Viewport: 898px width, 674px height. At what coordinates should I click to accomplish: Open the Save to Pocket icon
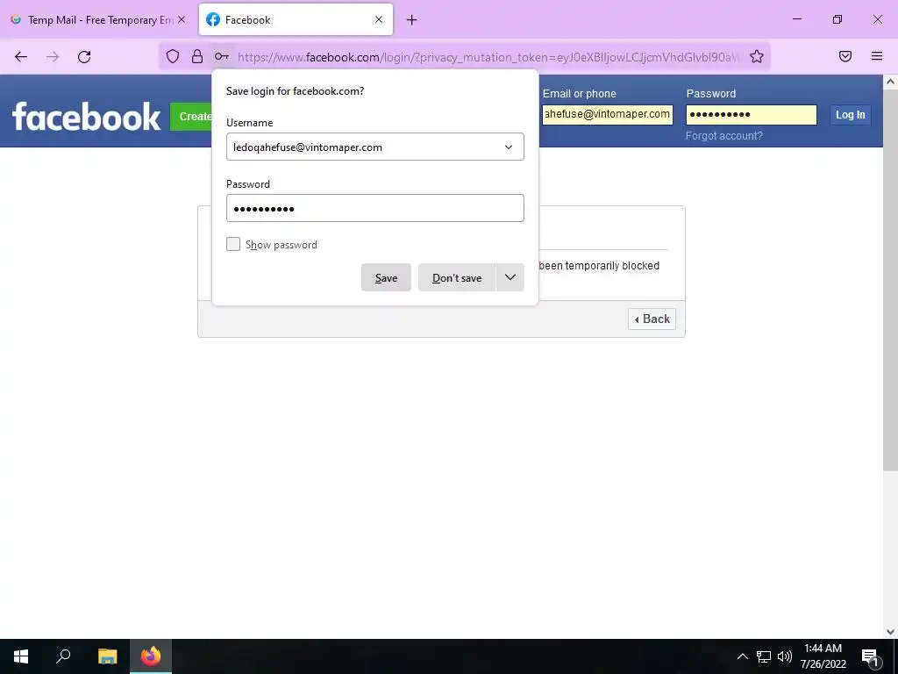click(x=845, y=56)
